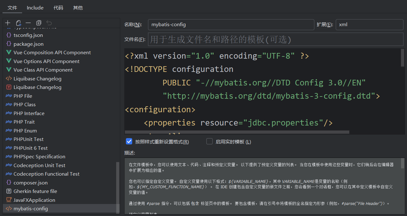Click the 文件名 file name template field
The height and width of the screenshot is (216, 407).
click(x=275, y=39)
